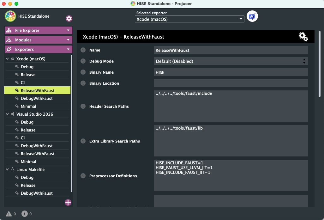
Task: Collapse the Xcode (macOS) tree node
Action: click(x=7, y=59)
